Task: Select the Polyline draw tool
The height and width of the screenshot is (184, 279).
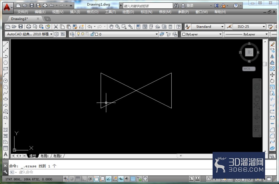Action: tap(6, 56)
